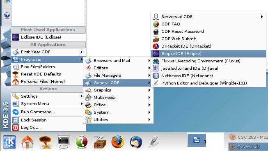Expand the Multimedia submenu arrow
Screen dimensions: 268x151
[x=149, y=98]
